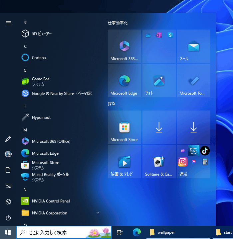Open the user account avatar in sidebar
Image resolution: width=233 pixels, height=239 pixels.
pyautogui.click(x=8, y=154)
